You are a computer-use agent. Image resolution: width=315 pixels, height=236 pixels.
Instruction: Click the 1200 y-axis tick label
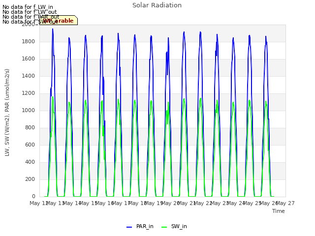point(29,93)
